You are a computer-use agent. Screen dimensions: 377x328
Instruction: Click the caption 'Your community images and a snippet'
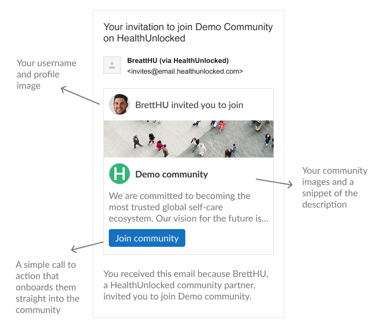pyautogui.click(x=334, y=187)
